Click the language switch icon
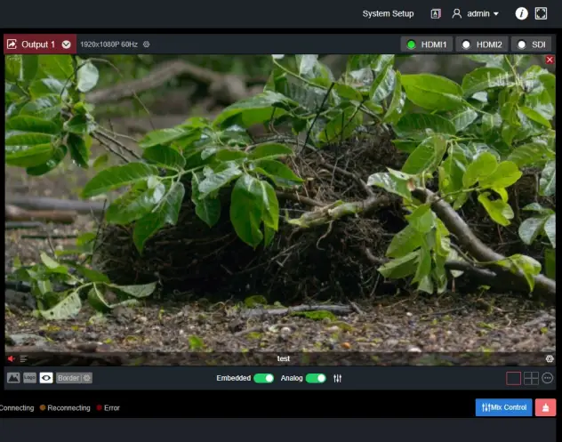The height and width of the screenshot is (442, 562). (436, 13)
